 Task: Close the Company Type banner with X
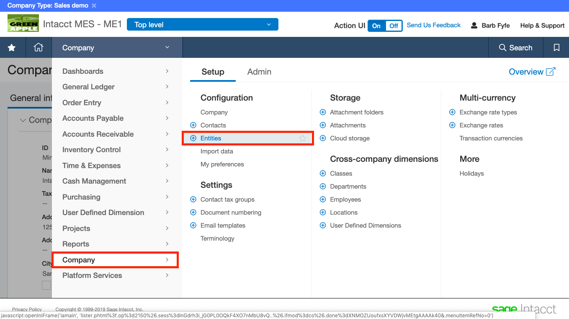point(94,6)
